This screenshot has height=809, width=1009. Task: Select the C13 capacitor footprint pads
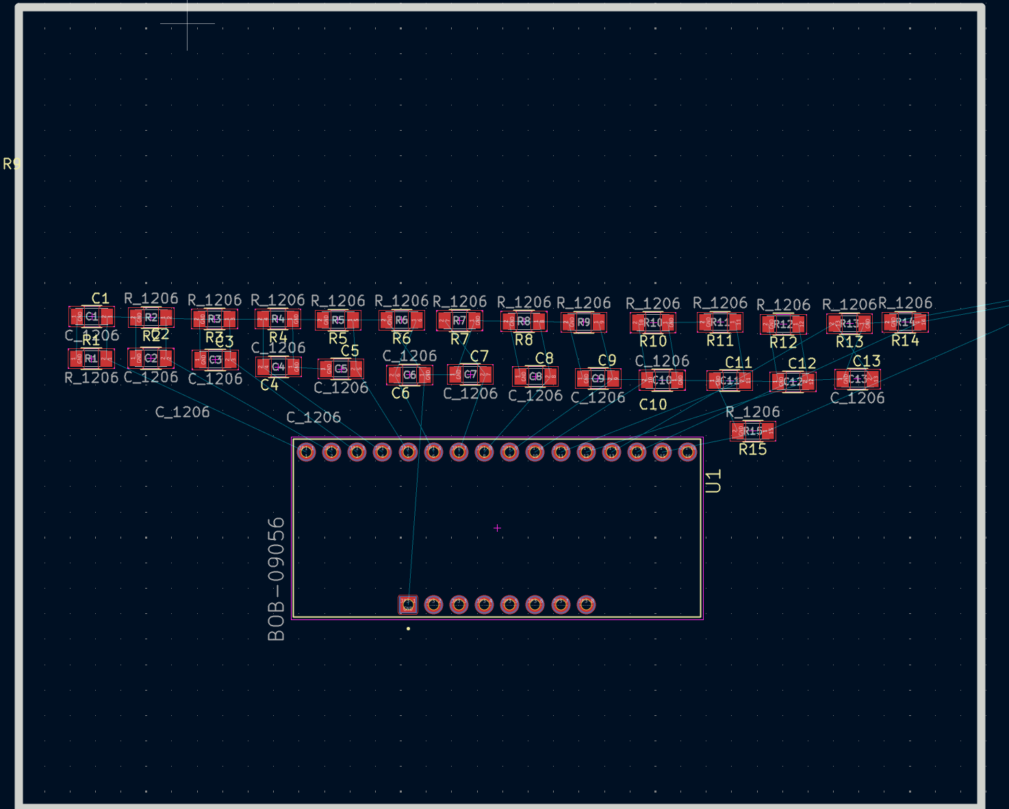pyautogui.click(x=858, y=378)
